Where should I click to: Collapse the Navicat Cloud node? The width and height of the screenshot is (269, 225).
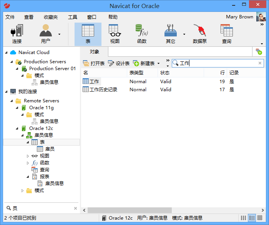(7, 53)
